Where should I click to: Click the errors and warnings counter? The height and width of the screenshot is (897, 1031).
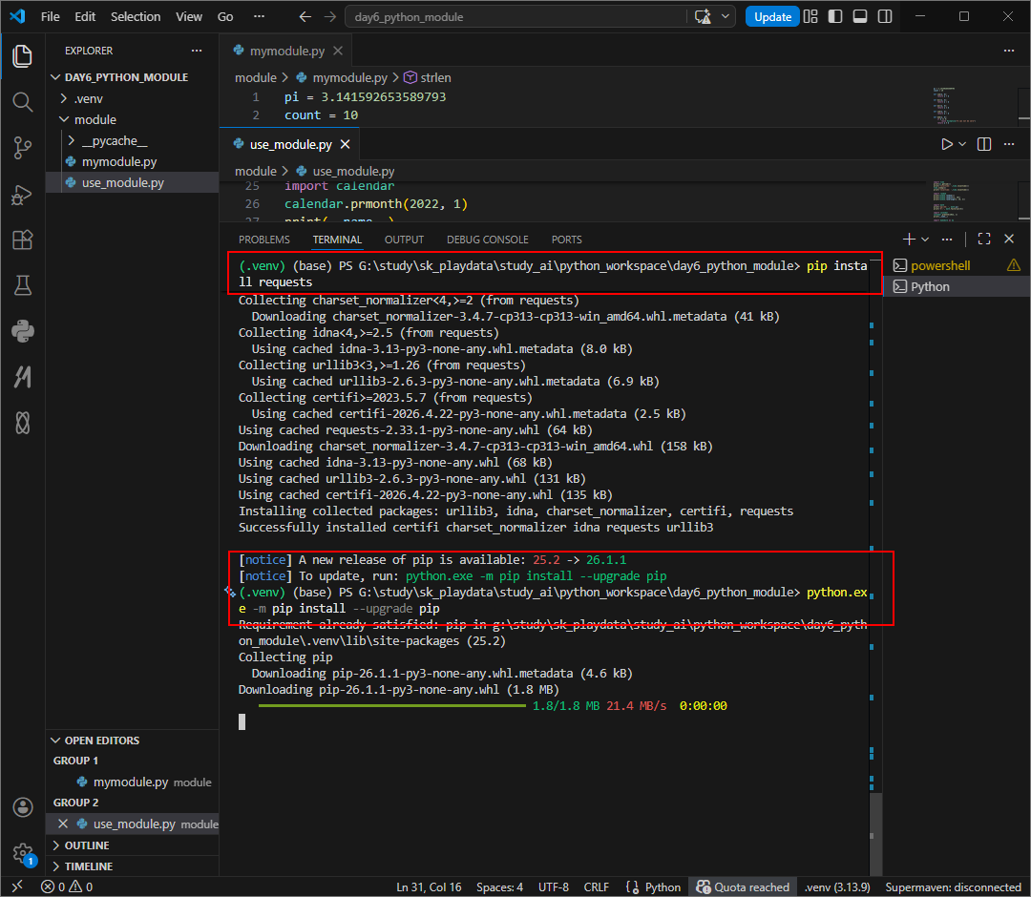pos(67,887)
